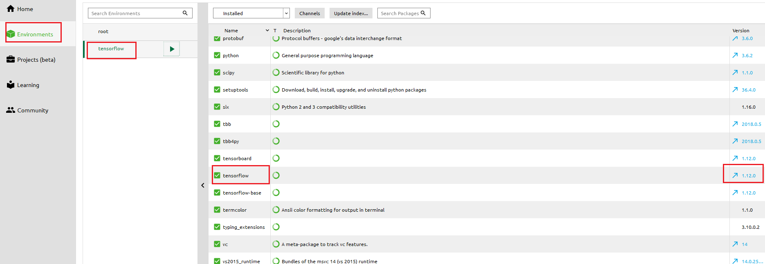Viewport: 765px width, 264px height.
Task: Click the type circle icon for termcolor
Action: pyautogui.click(x=276, y=210)
